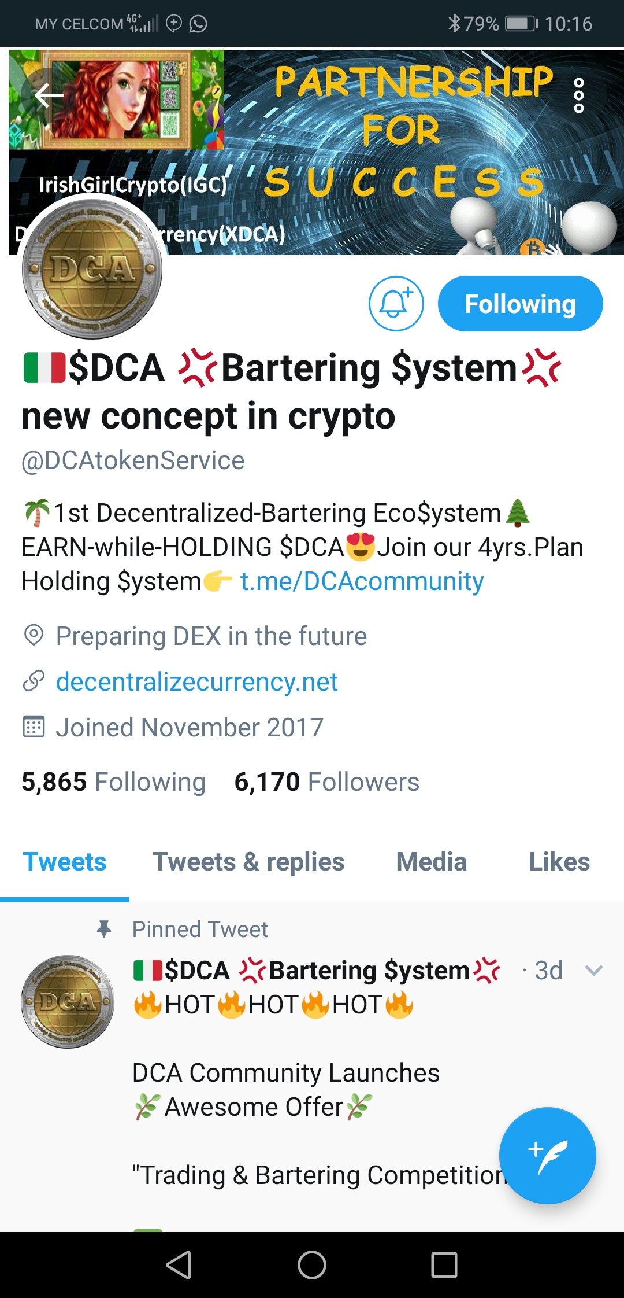Tap the Android home circle button
Viewport: 624px width, 1298px height.
click(x=312, y=1265)
